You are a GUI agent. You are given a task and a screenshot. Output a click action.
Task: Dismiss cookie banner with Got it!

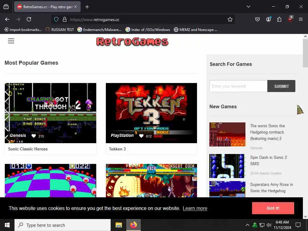point(273,208)
